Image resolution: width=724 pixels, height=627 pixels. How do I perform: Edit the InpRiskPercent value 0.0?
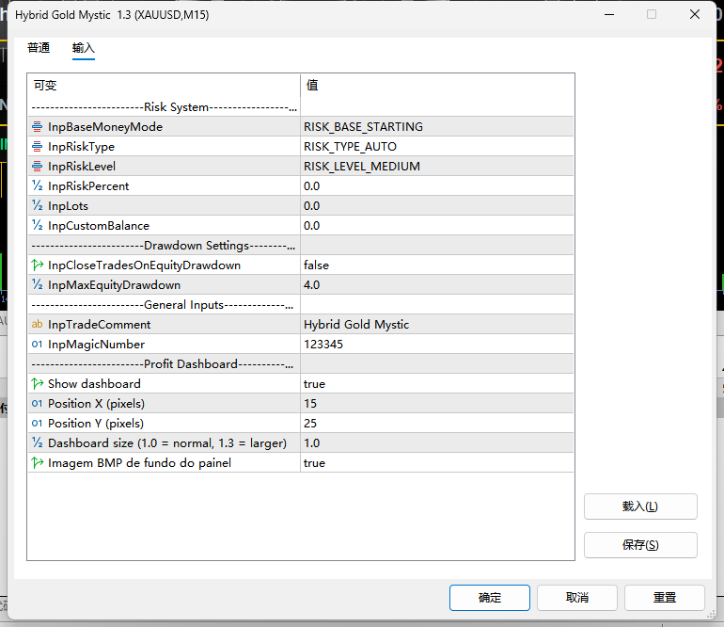437,185
